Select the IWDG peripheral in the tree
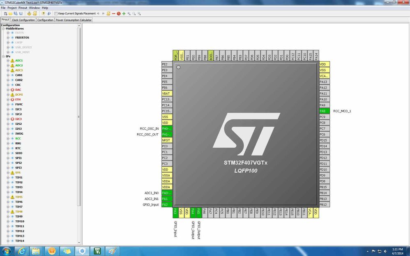Image resolution: width=410 pixels, height=256 pixels. coord(19,134)
